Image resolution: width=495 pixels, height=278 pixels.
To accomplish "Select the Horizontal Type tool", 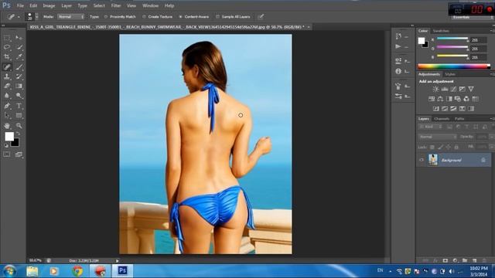I will click(x=19, y=106).
